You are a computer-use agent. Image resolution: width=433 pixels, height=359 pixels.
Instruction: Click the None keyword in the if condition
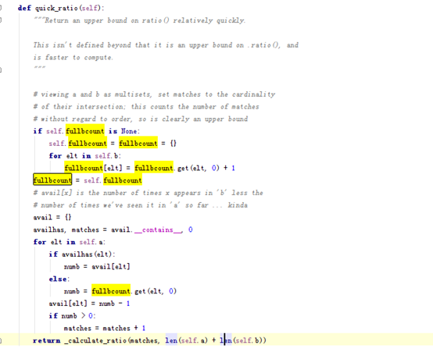(x=129, y=131)
